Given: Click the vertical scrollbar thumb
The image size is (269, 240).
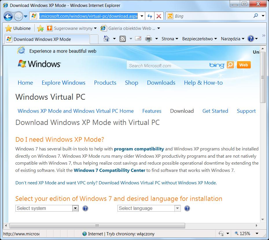Looking at the screenshot, I should [263, 77].
